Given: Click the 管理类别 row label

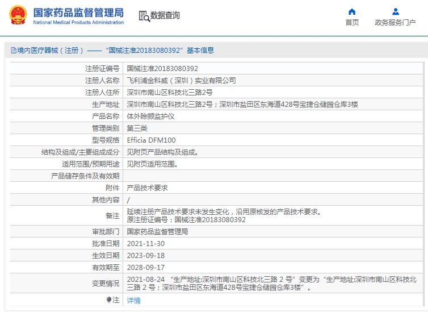Looking at the screenshot, I should (x=106, y=128).
